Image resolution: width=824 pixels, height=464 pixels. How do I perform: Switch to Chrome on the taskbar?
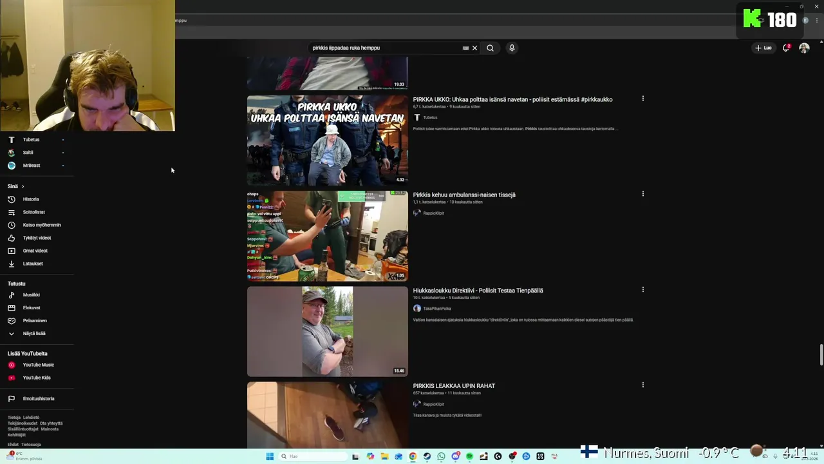(x=413, y=456)
